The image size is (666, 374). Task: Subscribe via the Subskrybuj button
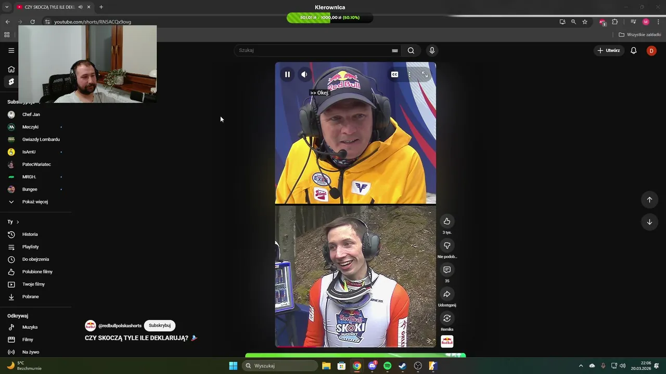click(160, 326)
